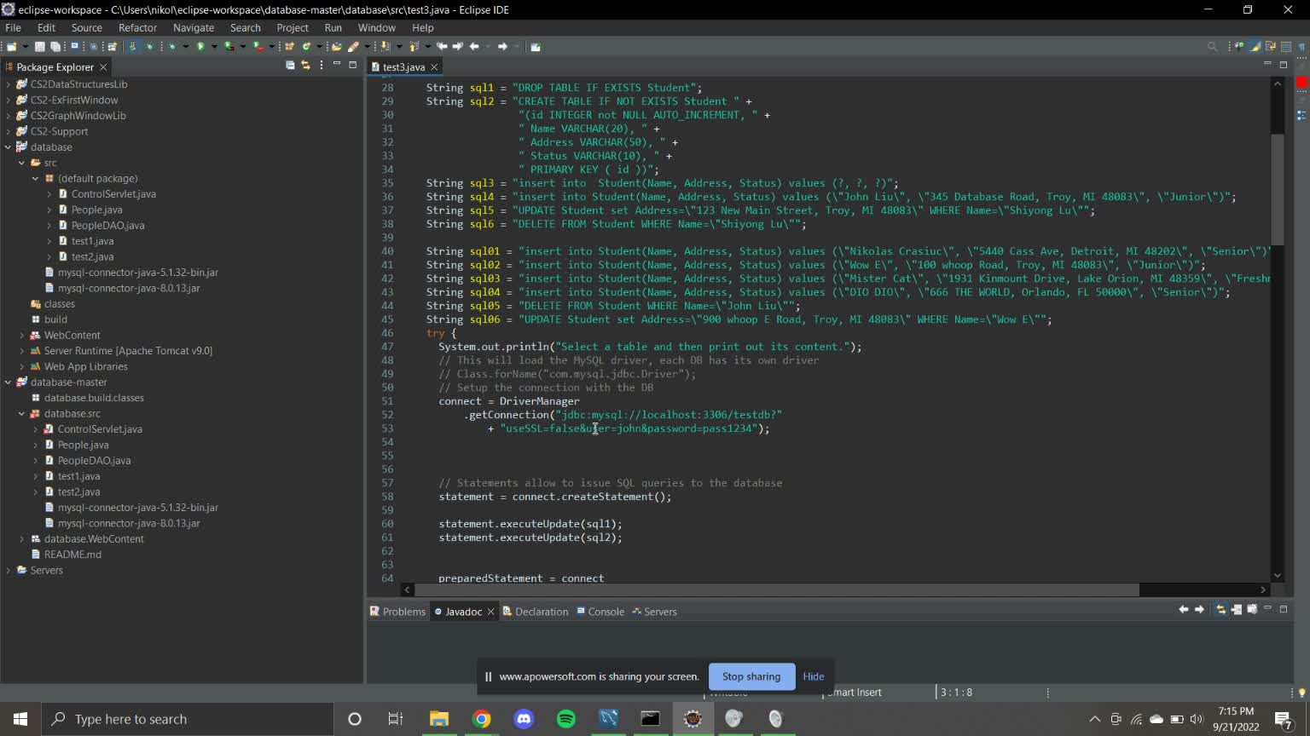
Task: Click the Save icon in the toolbar
Action: coord(41,47)
